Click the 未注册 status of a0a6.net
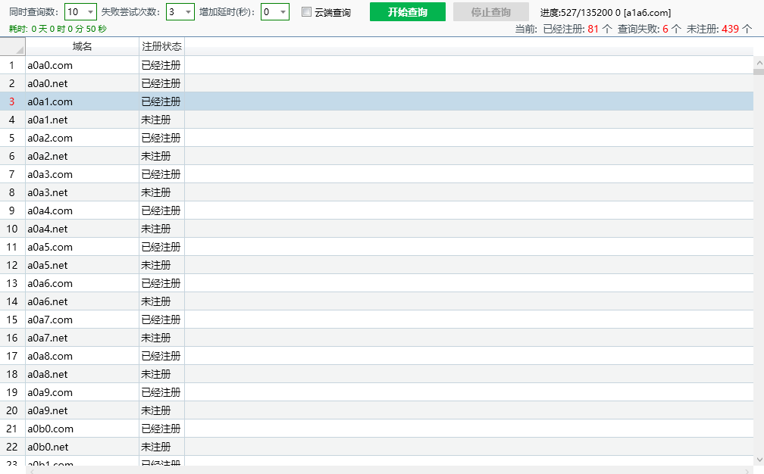Image resolution: width=764 pixels, height=474 pixels. pyautogui.click(x=161, y=301)
